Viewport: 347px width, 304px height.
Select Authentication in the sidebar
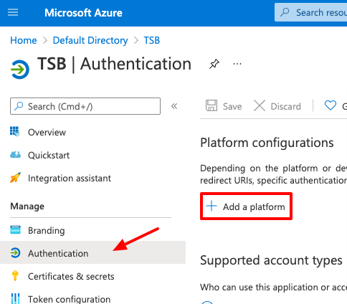92,252
